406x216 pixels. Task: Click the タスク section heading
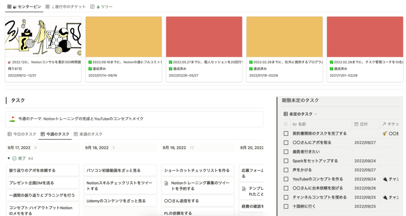point(18,100)
